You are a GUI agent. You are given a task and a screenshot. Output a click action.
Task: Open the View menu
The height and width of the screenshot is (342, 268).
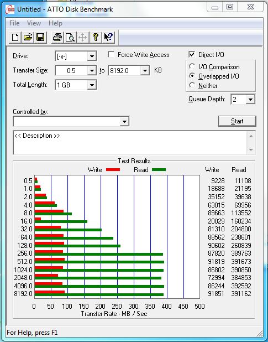click(34, 23)
